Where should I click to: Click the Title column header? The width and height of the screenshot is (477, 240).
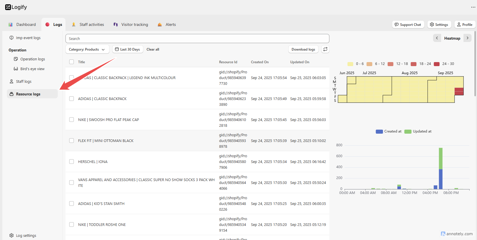point(82,62)
